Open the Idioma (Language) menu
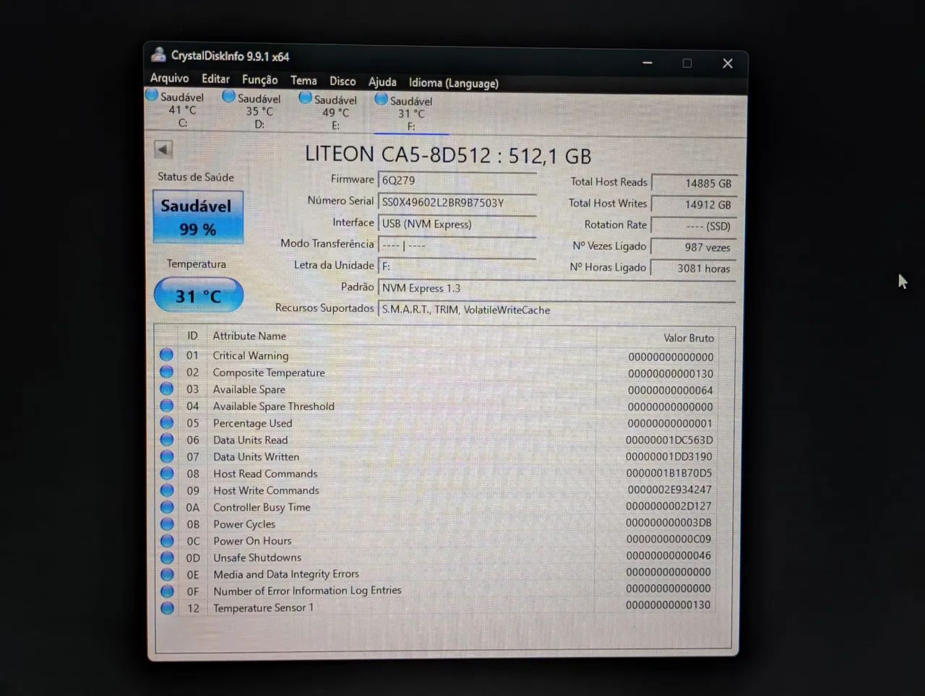The width and height of the screenshot is (925, 696). pos(453,83)
